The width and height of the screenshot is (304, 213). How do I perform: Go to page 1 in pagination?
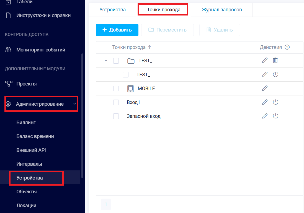click(106, 205)
